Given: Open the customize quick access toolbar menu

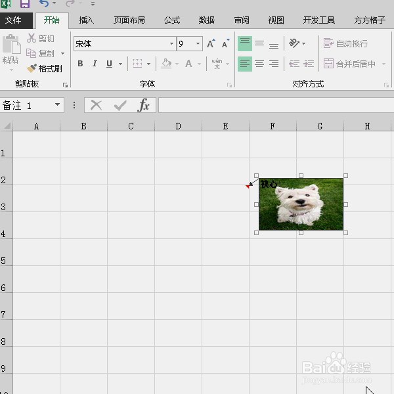Looking at the screenshot, I should coord(93,4).
